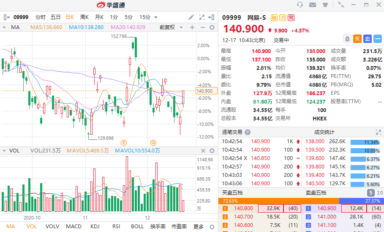Switch to 分时 chart tab
The height and width of the screenshot is (232, 384).
(x=41, y=17)
